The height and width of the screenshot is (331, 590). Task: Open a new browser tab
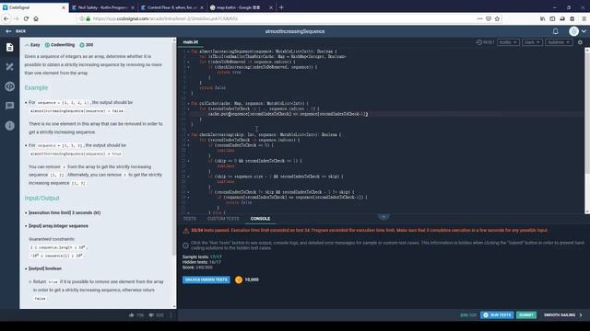pyautogui.click(x=281, y=7)
